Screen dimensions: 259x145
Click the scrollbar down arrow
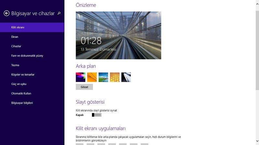(x=257, y=141)
